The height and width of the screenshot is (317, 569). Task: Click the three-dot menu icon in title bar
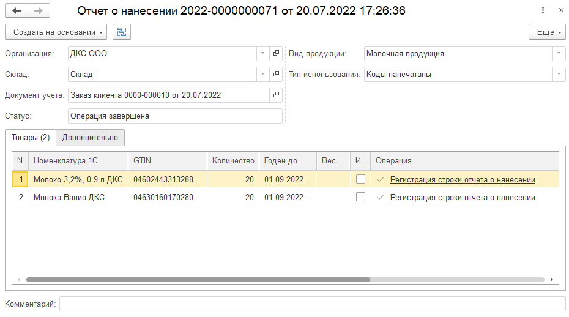pos(543,11)
